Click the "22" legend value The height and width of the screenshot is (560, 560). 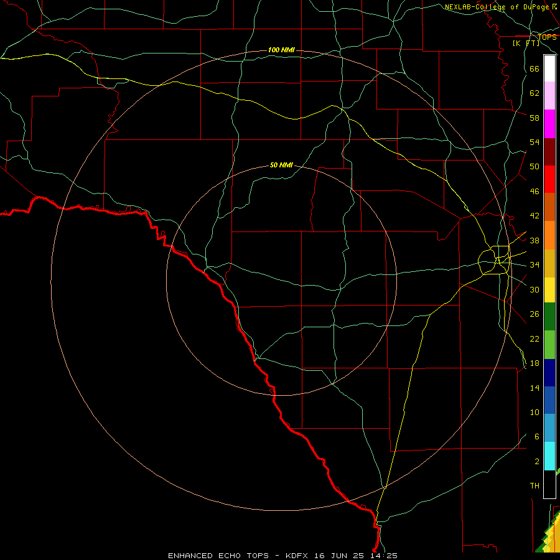tap(534, 338)
